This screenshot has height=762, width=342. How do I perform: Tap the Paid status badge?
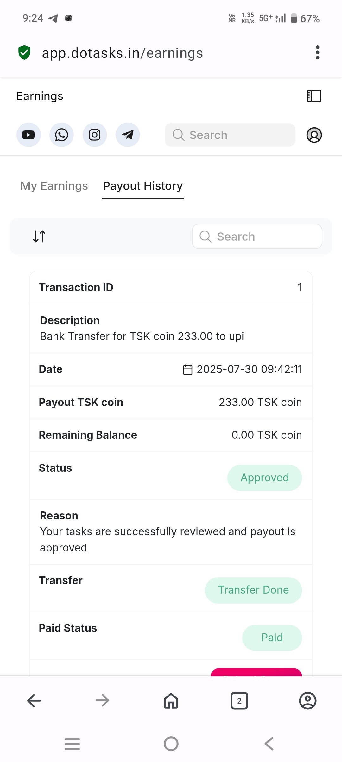coord(272,638)
